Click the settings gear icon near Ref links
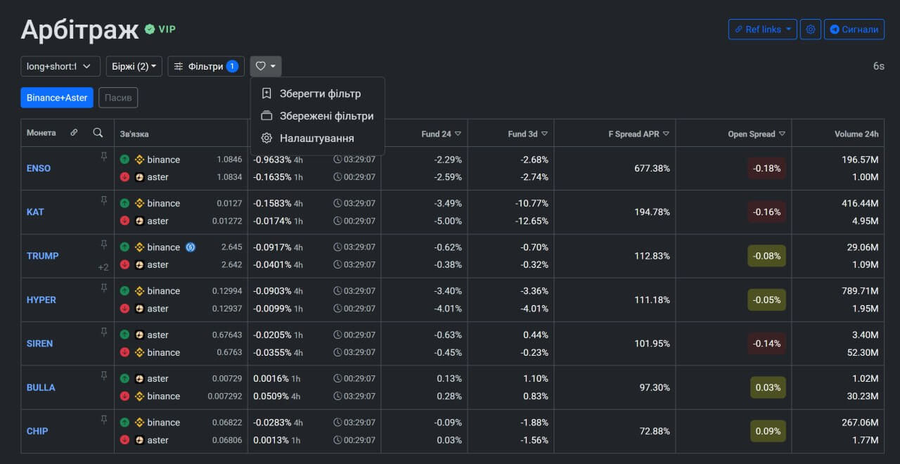The width and height of the screenshot is (900, 464). pyautogui.click(x=810, y=30)
